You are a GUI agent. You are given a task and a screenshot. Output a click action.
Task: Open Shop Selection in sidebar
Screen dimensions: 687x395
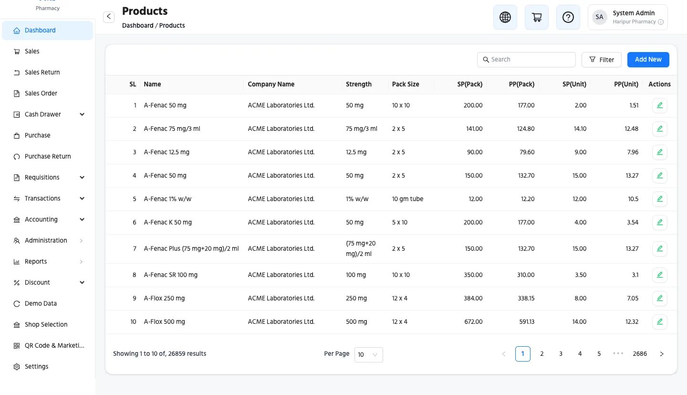pyautogui.click(x=47, y=325)
